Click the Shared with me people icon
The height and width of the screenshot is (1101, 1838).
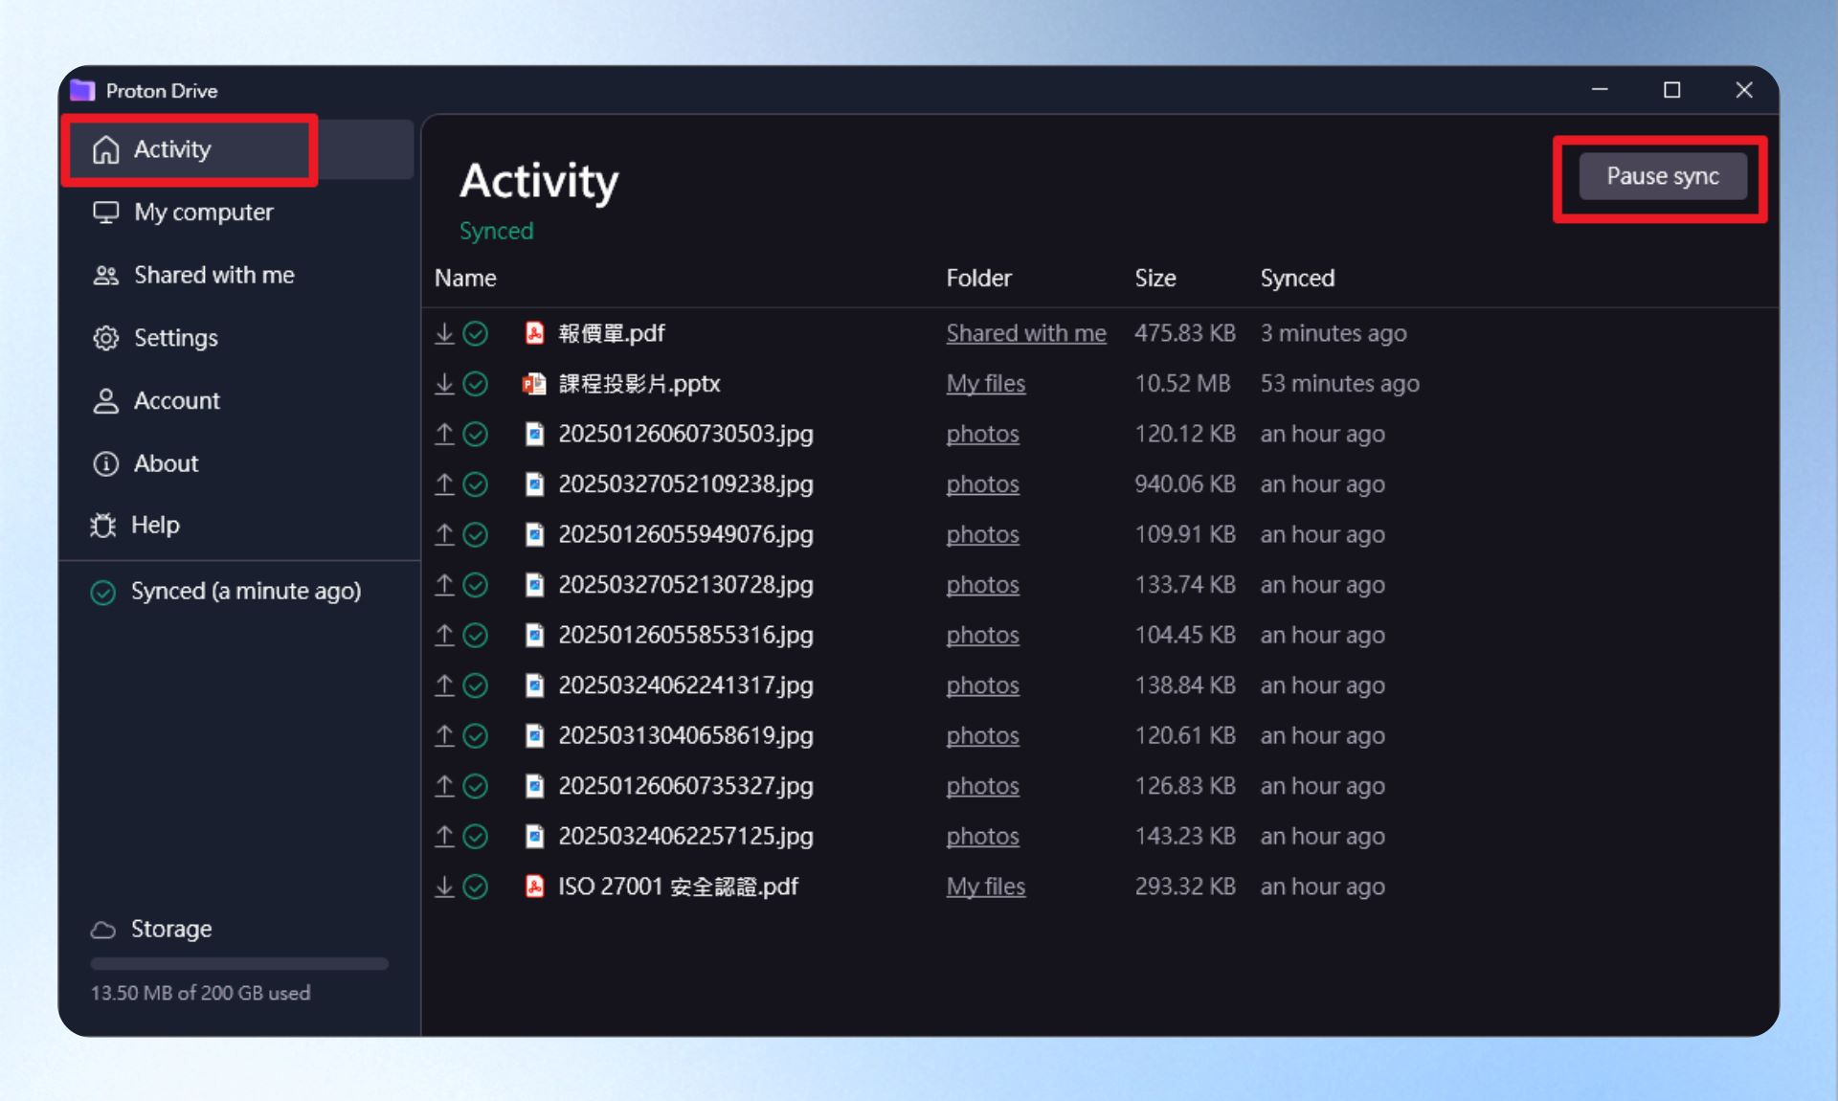105,275
